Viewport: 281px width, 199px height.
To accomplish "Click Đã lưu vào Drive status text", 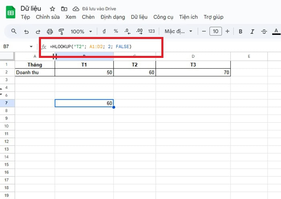I will [99, 8].
